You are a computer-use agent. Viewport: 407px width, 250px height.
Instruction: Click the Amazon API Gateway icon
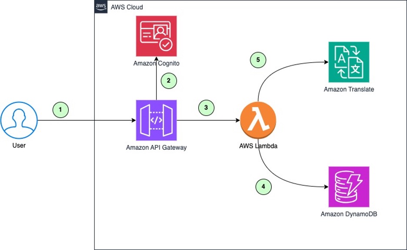[x=156, y=120]
